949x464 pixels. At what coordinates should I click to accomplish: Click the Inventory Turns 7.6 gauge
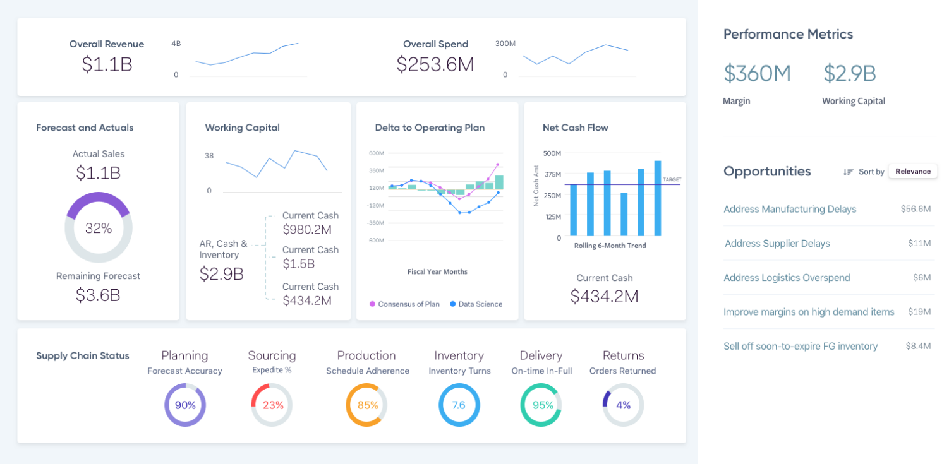(x=459, y=405)
